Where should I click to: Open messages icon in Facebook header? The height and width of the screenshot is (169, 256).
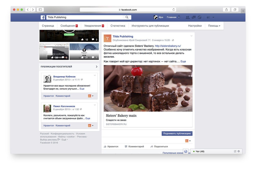pyautogui.click(x=194, y=17)
